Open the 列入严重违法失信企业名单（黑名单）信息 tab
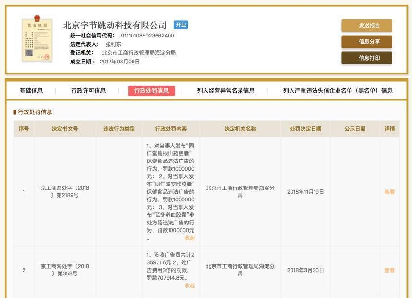The width and height of the screenshot is (412, 298). coord(338,91)
